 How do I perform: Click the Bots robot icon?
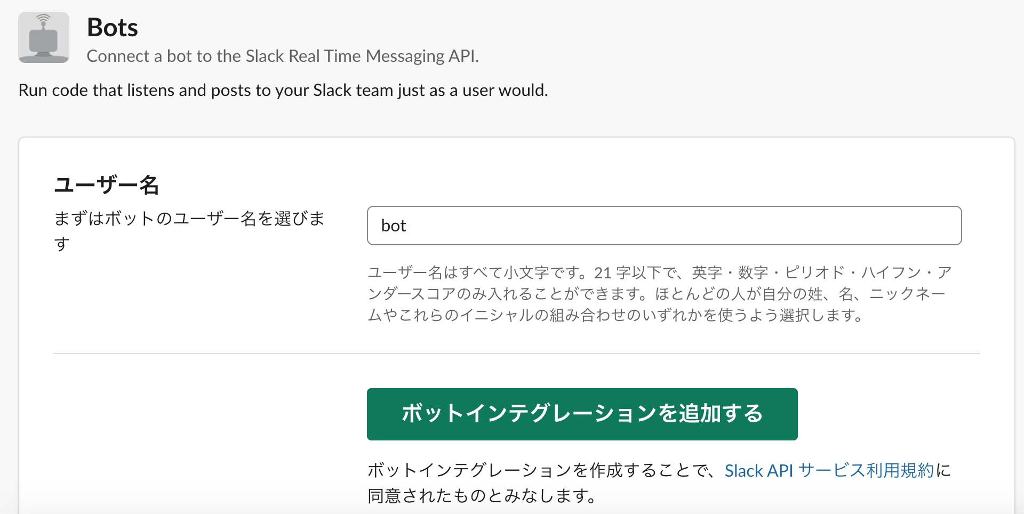(x=44, y=37)
